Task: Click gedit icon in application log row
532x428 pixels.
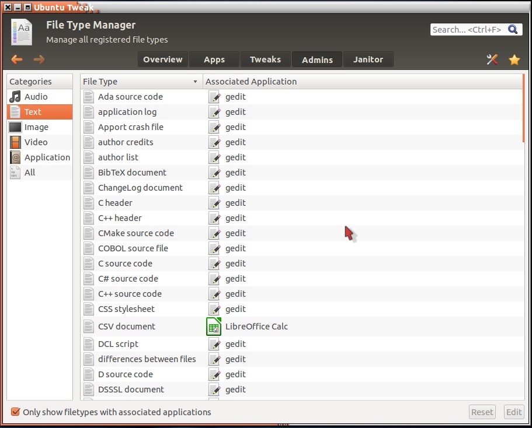Action: (x=214, y=112)
